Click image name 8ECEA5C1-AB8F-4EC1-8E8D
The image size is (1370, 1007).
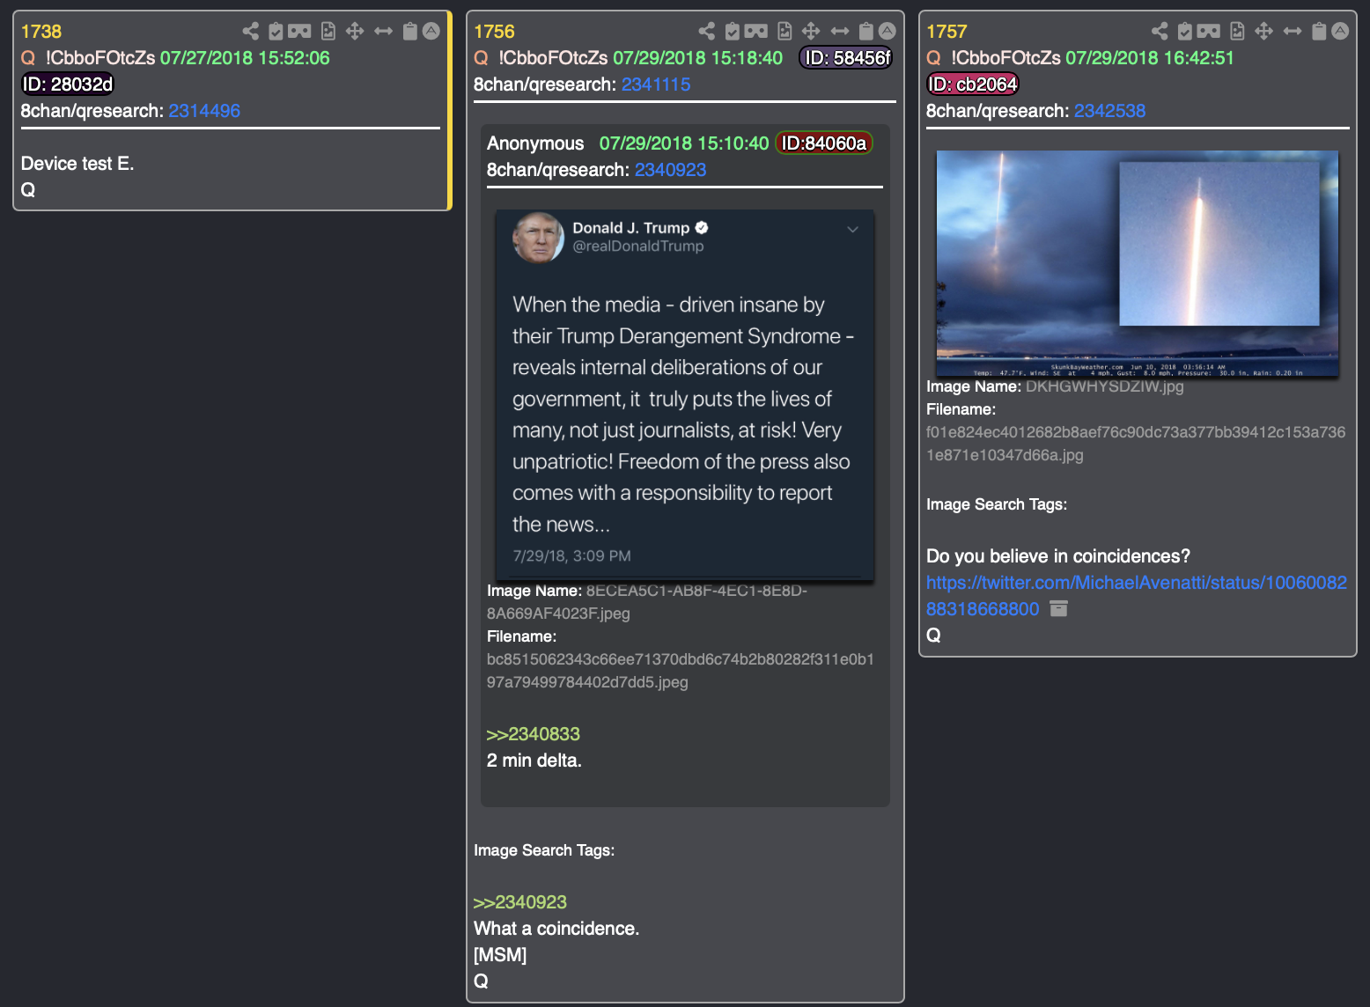coord(647,602)
